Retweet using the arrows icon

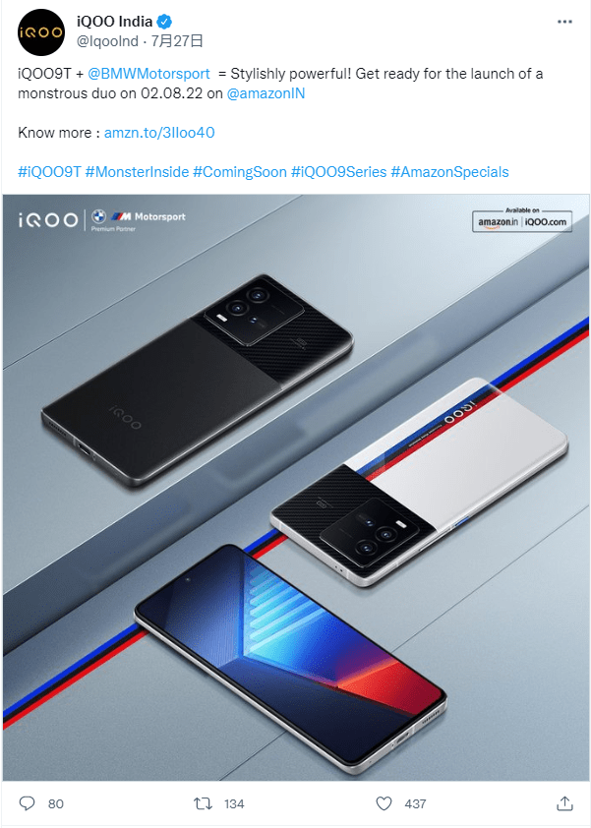(203, 803)
